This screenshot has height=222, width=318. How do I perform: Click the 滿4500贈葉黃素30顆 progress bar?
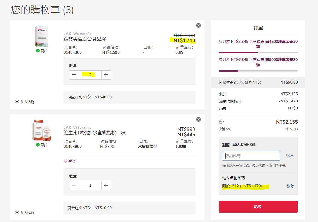[258, 53]
